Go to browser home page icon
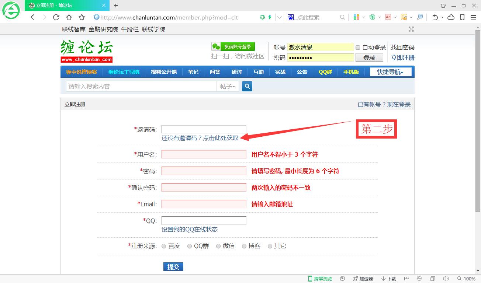The image size is (481, 283). (69, 17)
